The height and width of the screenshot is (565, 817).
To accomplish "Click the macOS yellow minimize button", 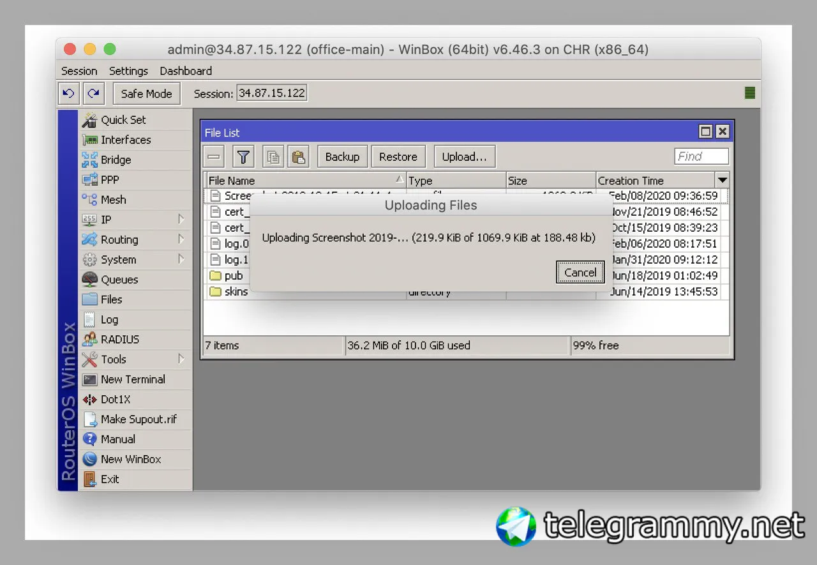I will [x=90, y=49].
